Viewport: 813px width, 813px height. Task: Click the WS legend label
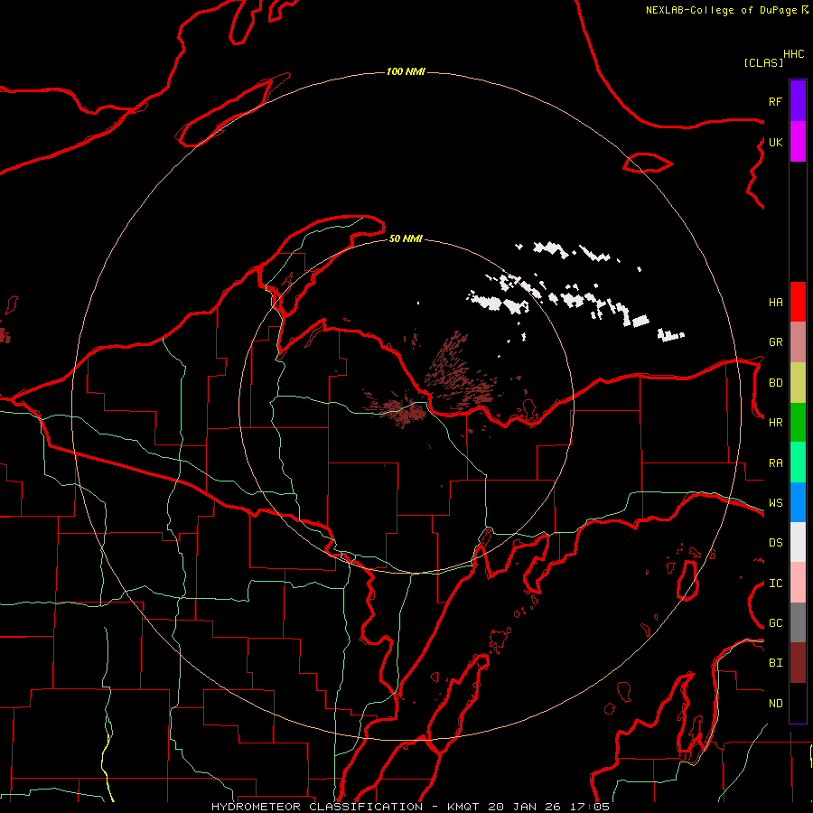(776, 503)
